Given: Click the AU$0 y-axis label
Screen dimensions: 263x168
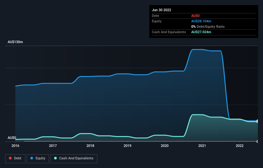Looking at the screenshot, I should 12,138.
